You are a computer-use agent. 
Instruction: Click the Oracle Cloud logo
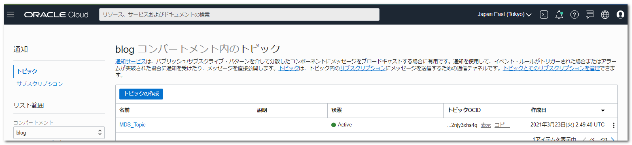56,14
